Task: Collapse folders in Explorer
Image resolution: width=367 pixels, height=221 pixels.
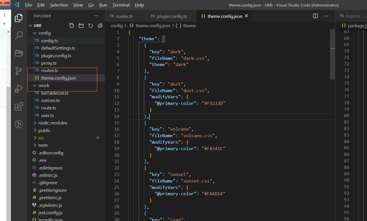Action: click(100, 25)
